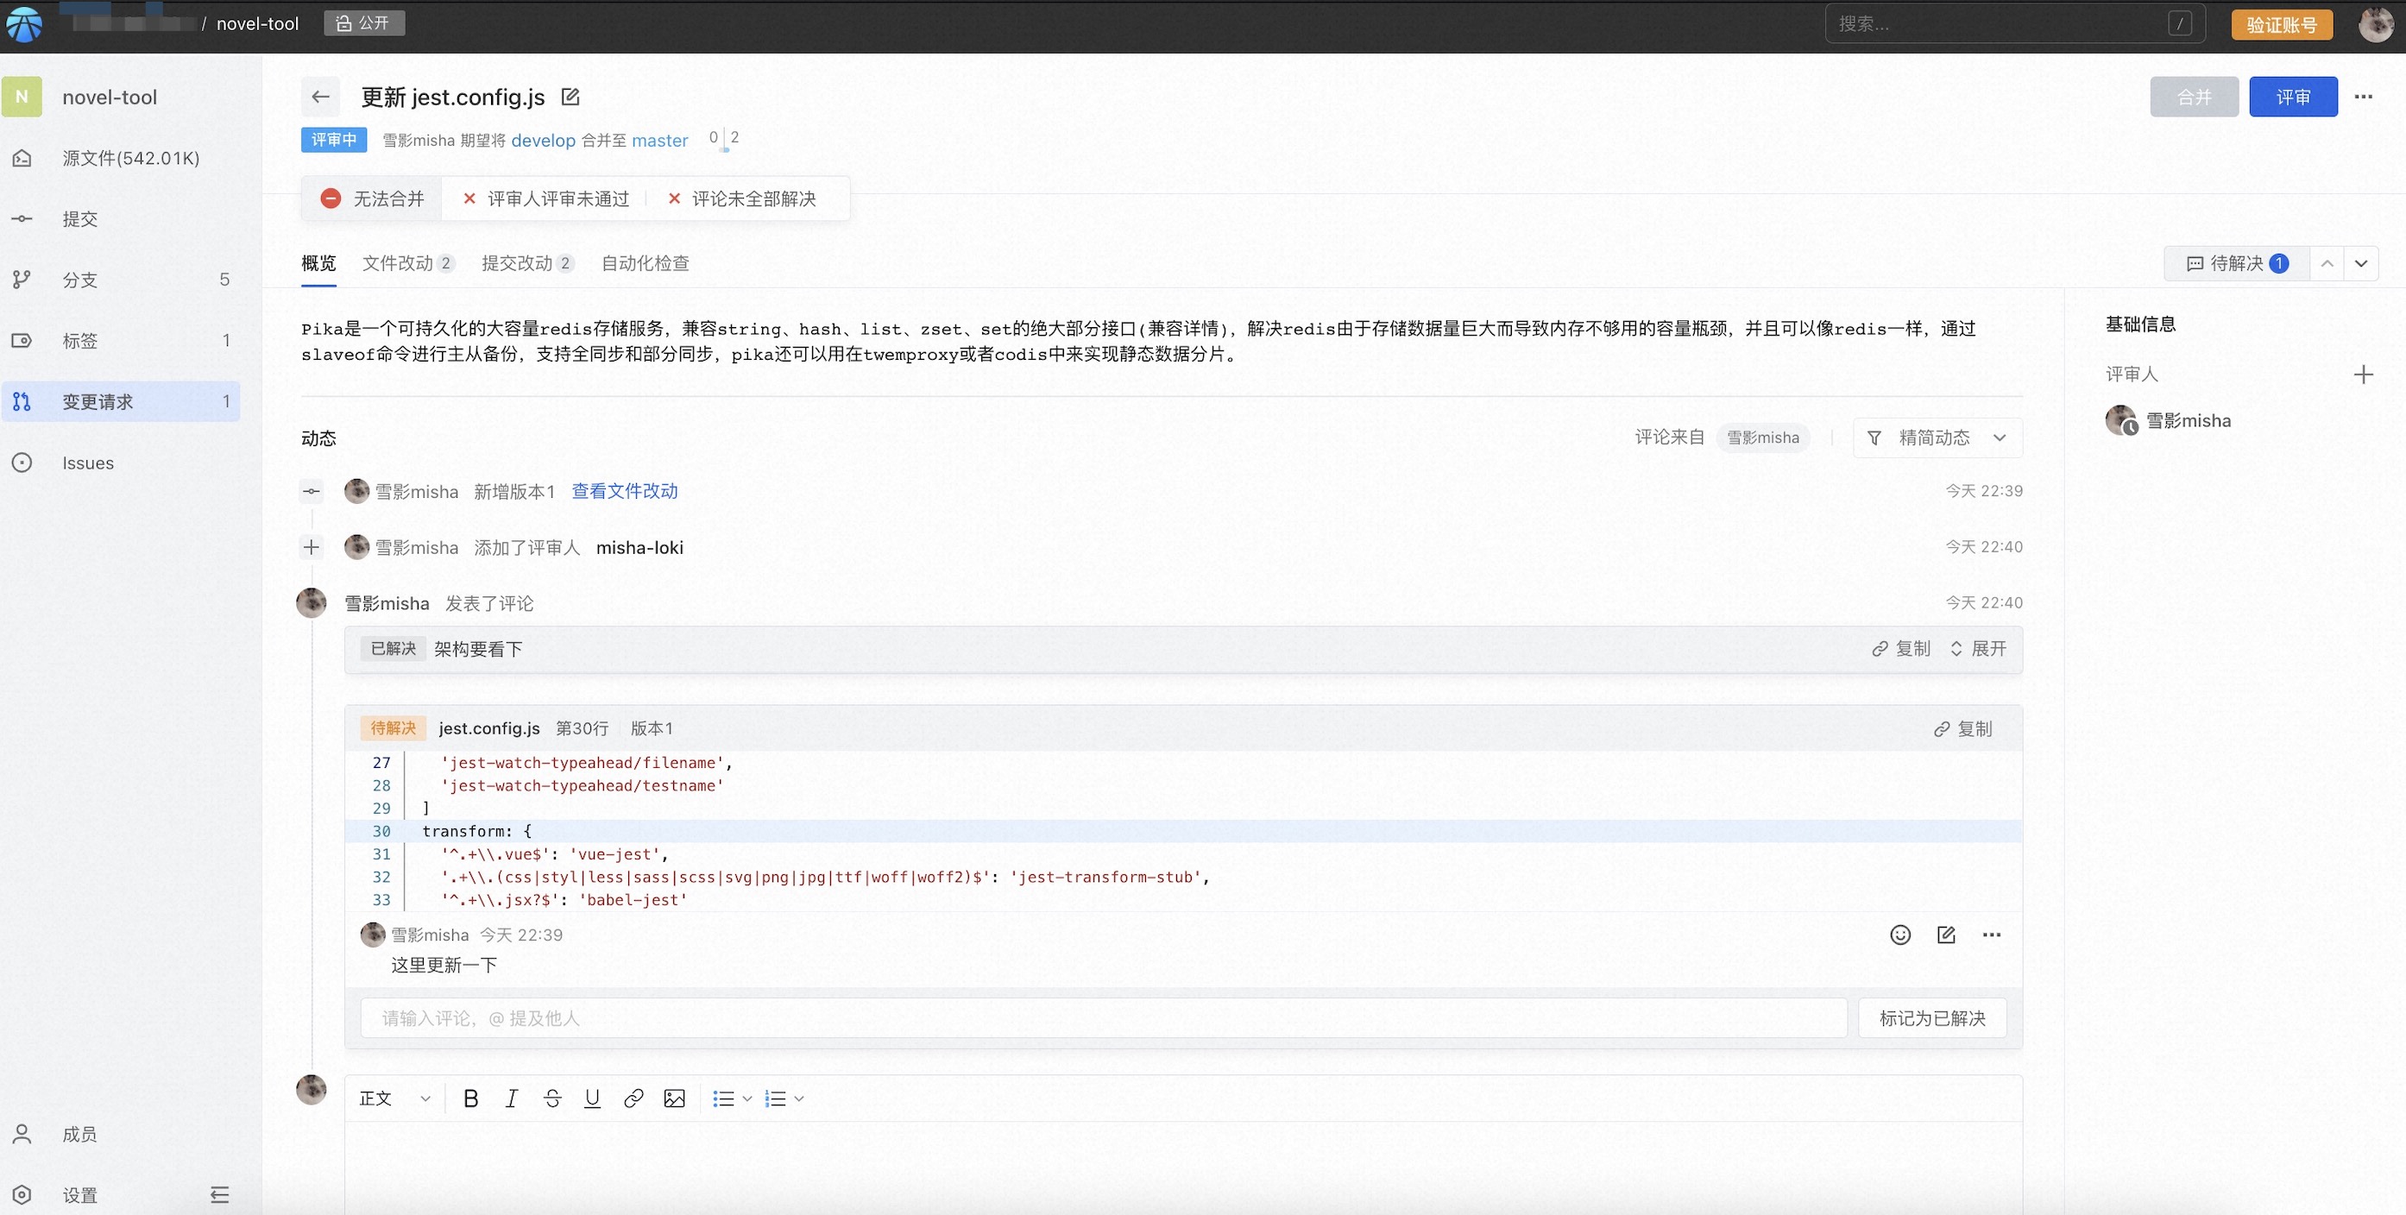Click the 合并 button
The height and width of the screenshot is (1215, 2406).
[2194, 96]
